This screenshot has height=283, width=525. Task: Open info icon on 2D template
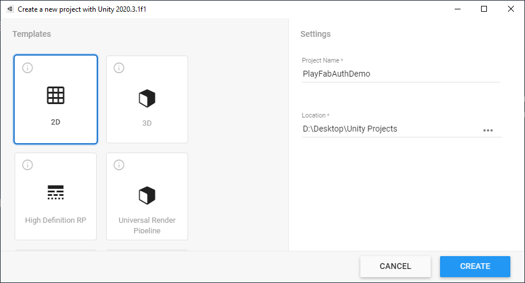click(28, 68)
